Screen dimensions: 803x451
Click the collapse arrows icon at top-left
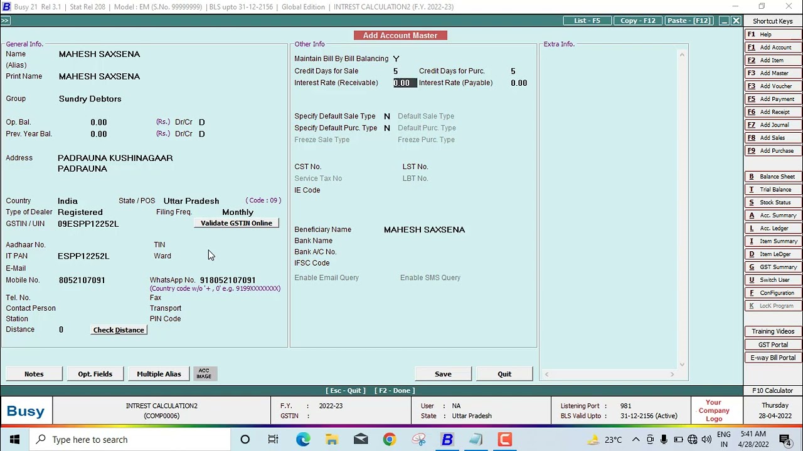5,21
